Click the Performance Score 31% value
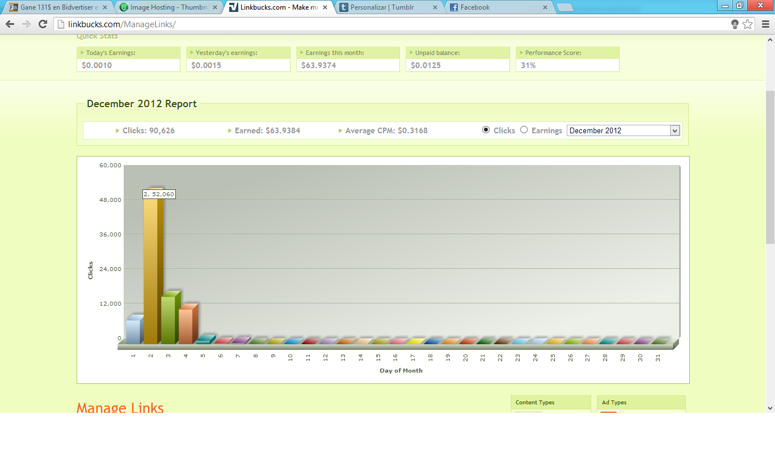Viewport: 775px width, 465px height. (528, 65)
